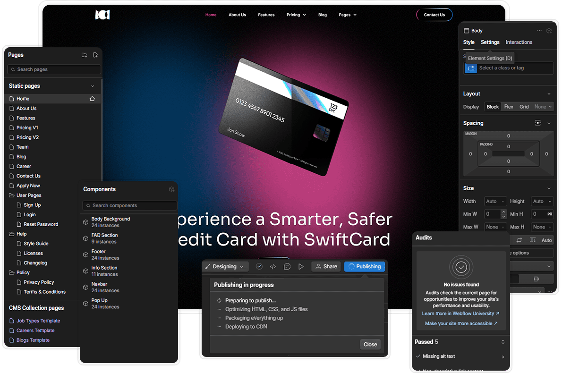
Task: Open the Style Guide page
Action: point(36,244)
